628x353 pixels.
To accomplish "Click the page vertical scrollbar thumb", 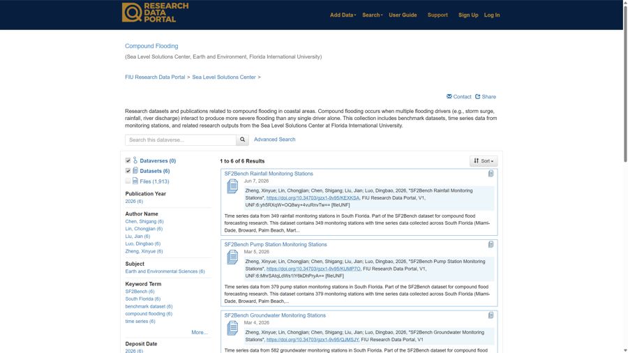I will tap(625, 83).
